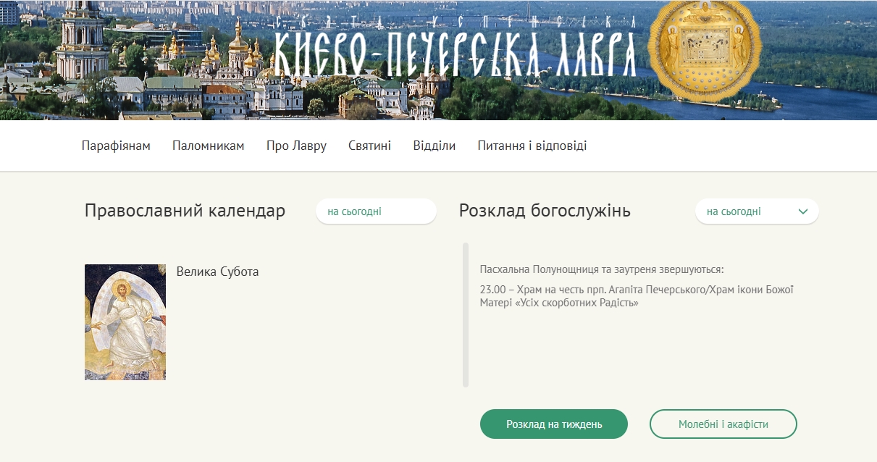
Task: Click the Розклад богослужінь heading
Action: tap(545, 211)
